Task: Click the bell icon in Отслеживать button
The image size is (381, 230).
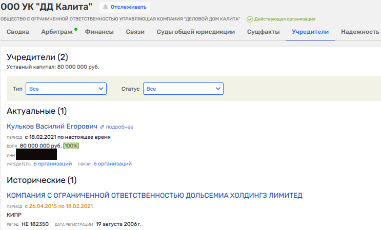Action: [106, 7]
